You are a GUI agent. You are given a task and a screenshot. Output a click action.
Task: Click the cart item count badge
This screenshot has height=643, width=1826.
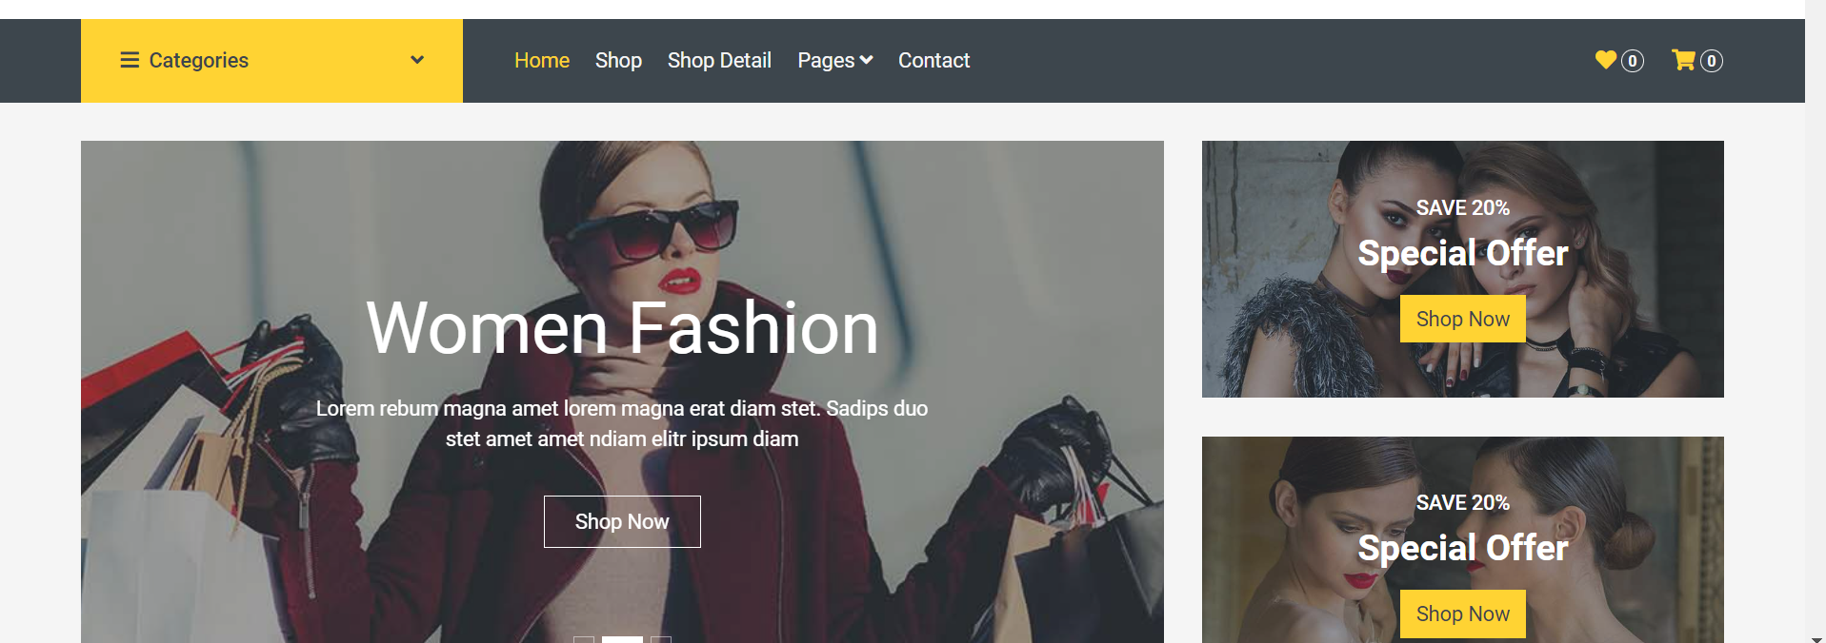pyautogui.click(x=1711, y=61)
